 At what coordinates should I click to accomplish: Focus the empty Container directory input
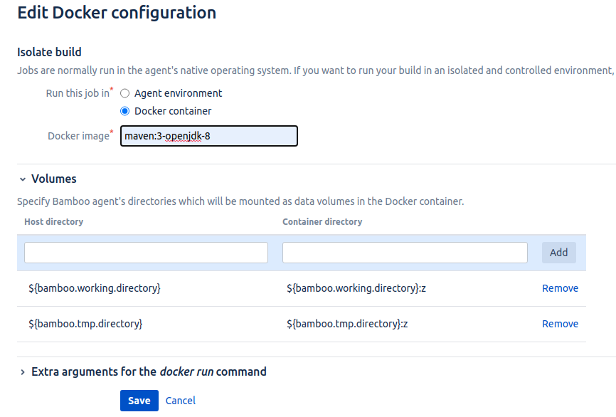click(405, 253)
